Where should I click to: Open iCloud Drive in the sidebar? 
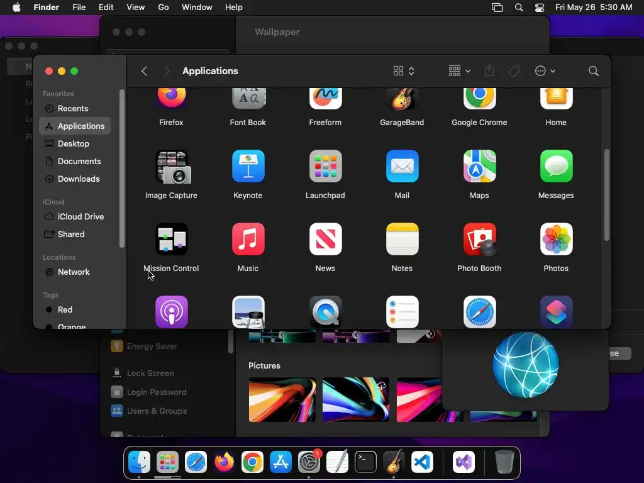tap(75, 216)
